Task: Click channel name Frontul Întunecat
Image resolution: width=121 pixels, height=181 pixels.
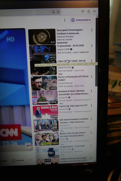Action: click(x=65, y=83)
